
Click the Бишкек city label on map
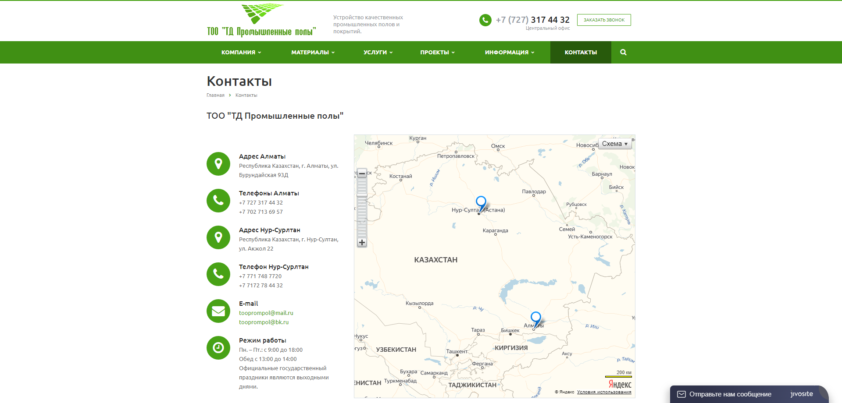tap(510, 330)
